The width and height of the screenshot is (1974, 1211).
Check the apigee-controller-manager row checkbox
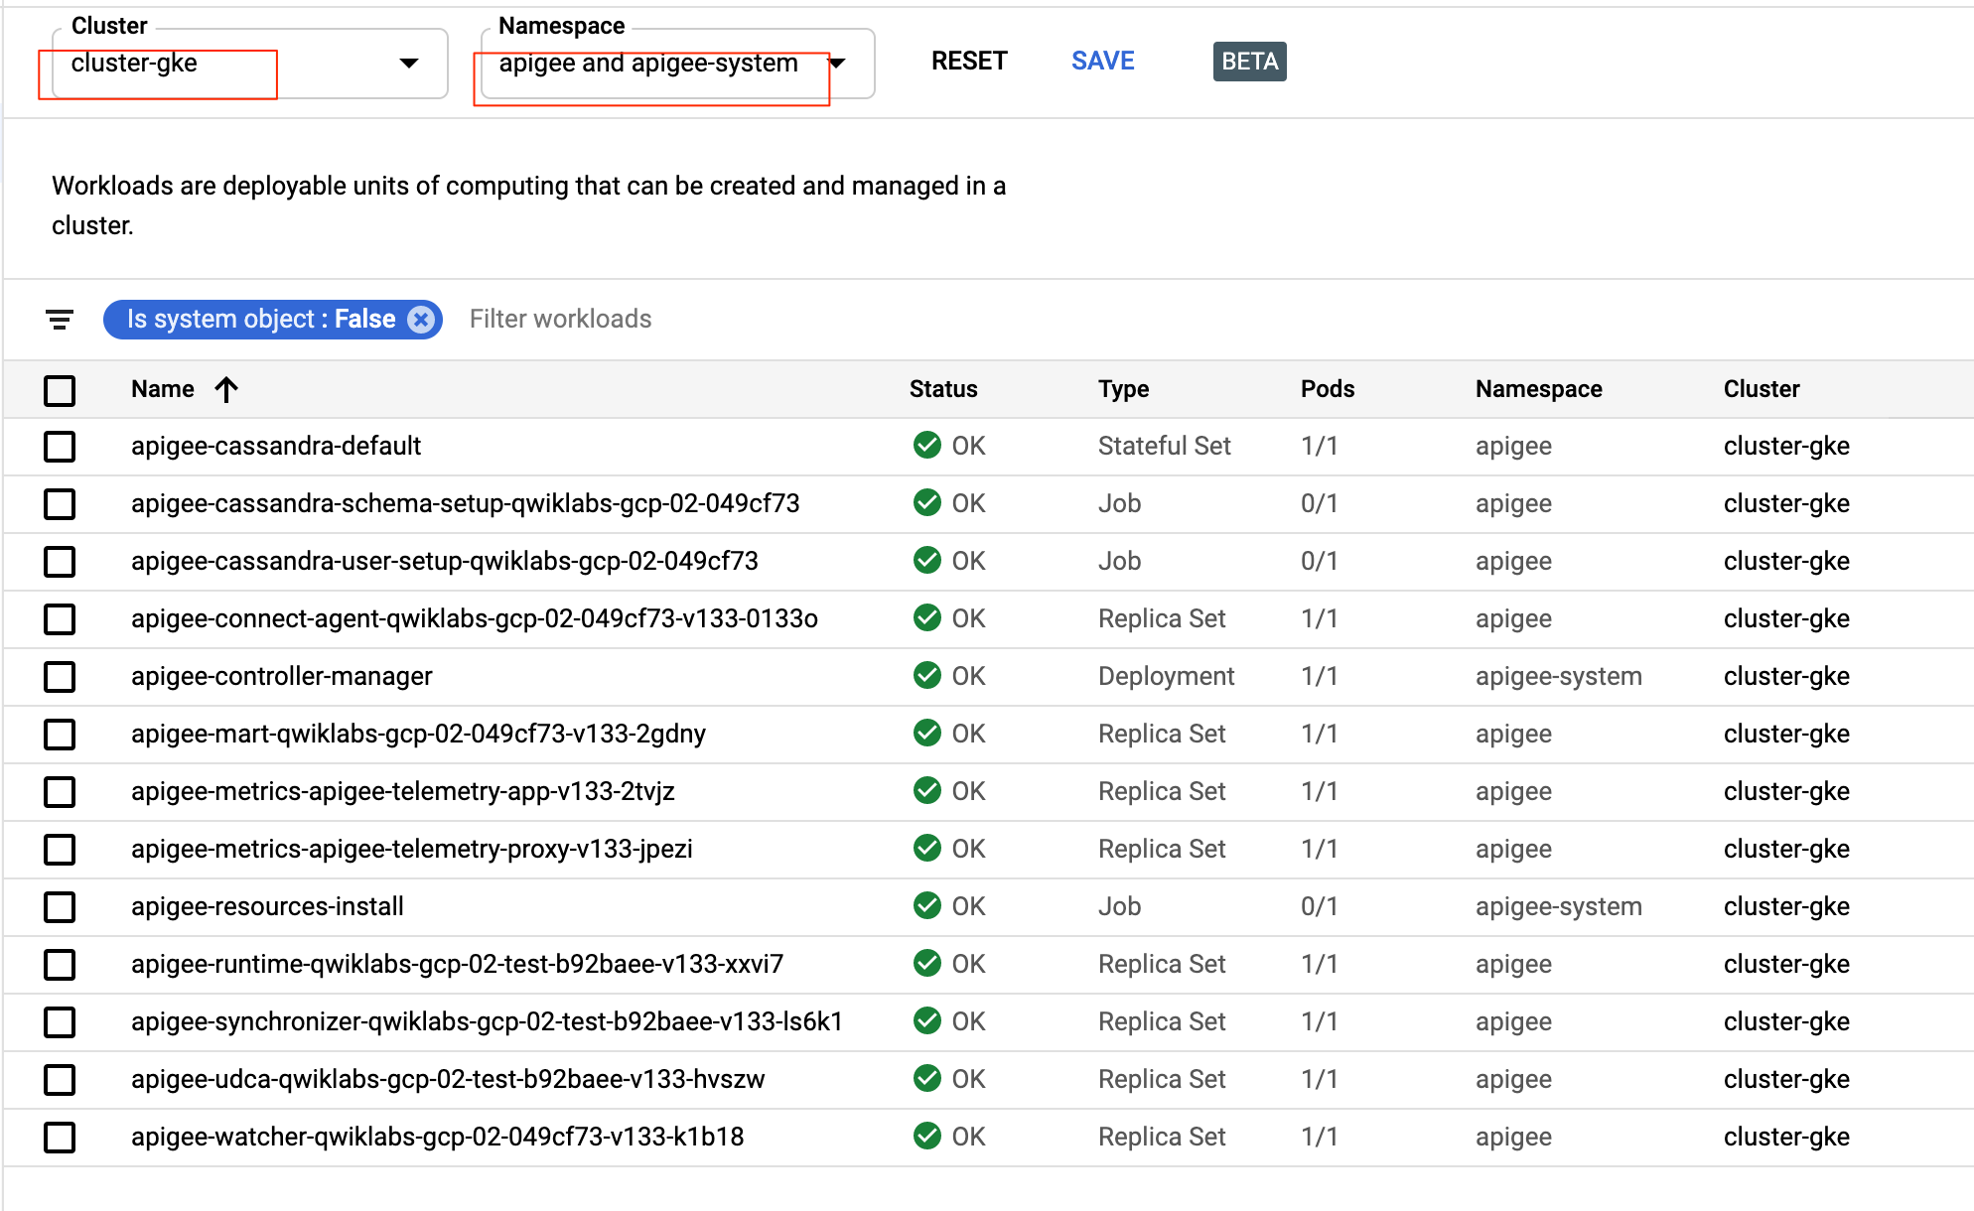point(60,677)
